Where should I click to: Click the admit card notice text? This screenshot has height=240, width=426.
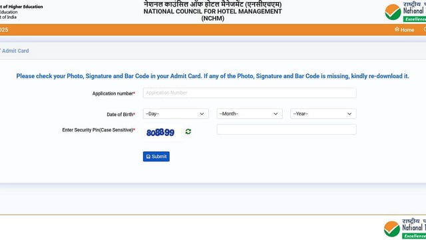pos(213,76)
